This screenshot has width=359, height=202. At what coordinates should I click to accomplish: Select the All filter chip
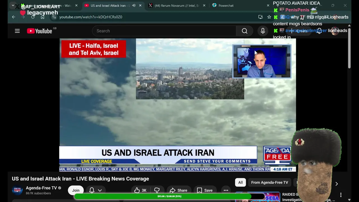(240, 182)
